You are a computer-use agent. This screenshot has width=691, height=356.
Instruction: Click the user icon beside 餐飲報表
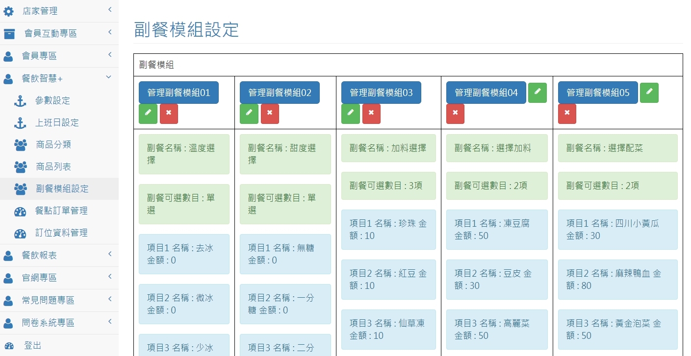pos(8,256)
